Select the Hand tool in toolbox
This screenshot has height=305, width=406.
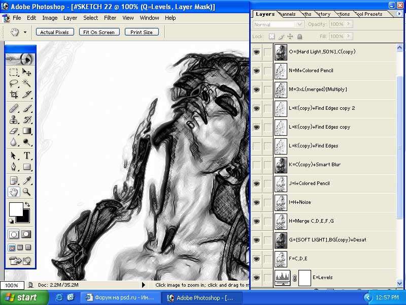click(x=14, y=192)
